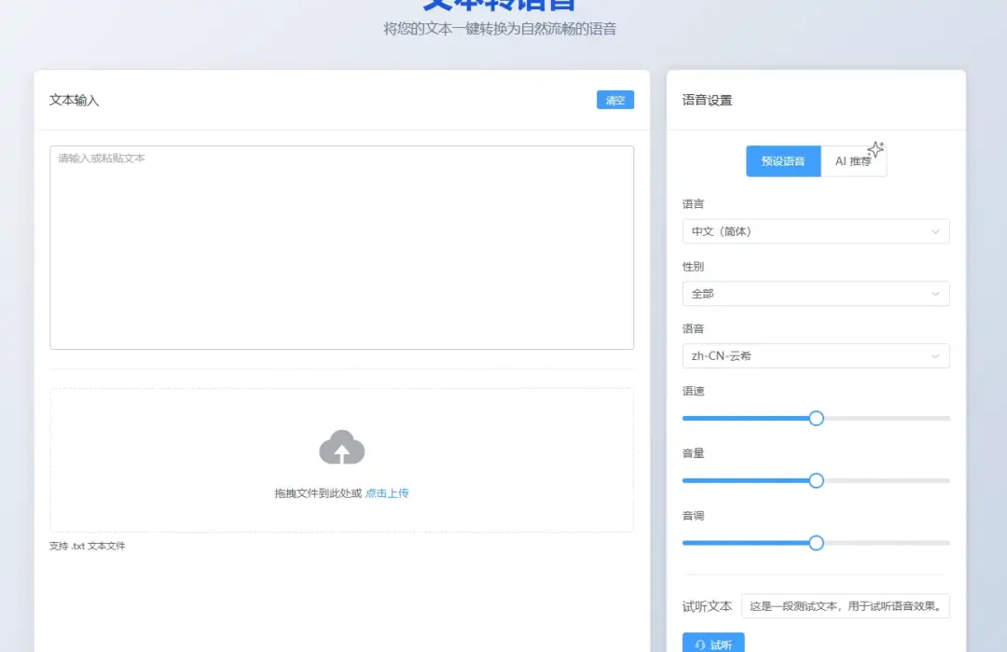
Task: Click the 音量 slider handle
Action: coord(816,480)
